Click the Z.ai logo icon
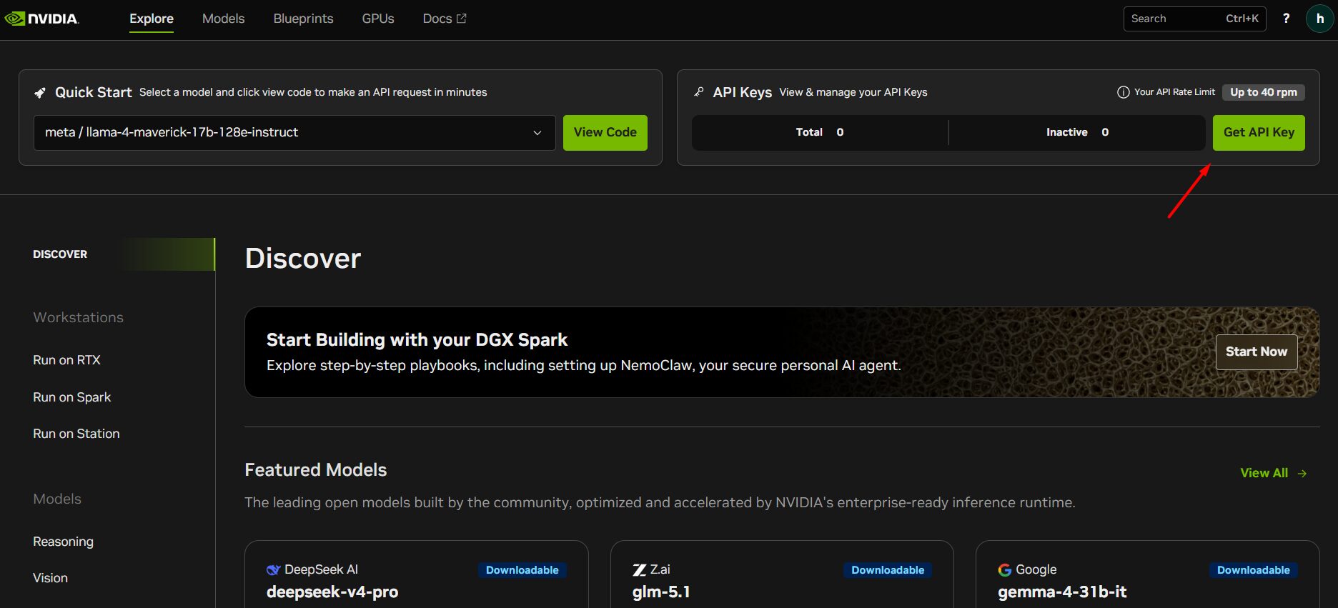The height and width of the screenshot is (608, 1338). point(639,569)
